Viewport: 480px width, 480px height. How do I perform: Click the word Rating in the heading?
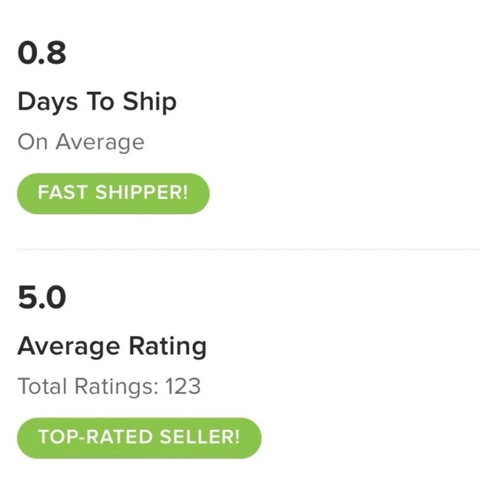click(168, 347)
